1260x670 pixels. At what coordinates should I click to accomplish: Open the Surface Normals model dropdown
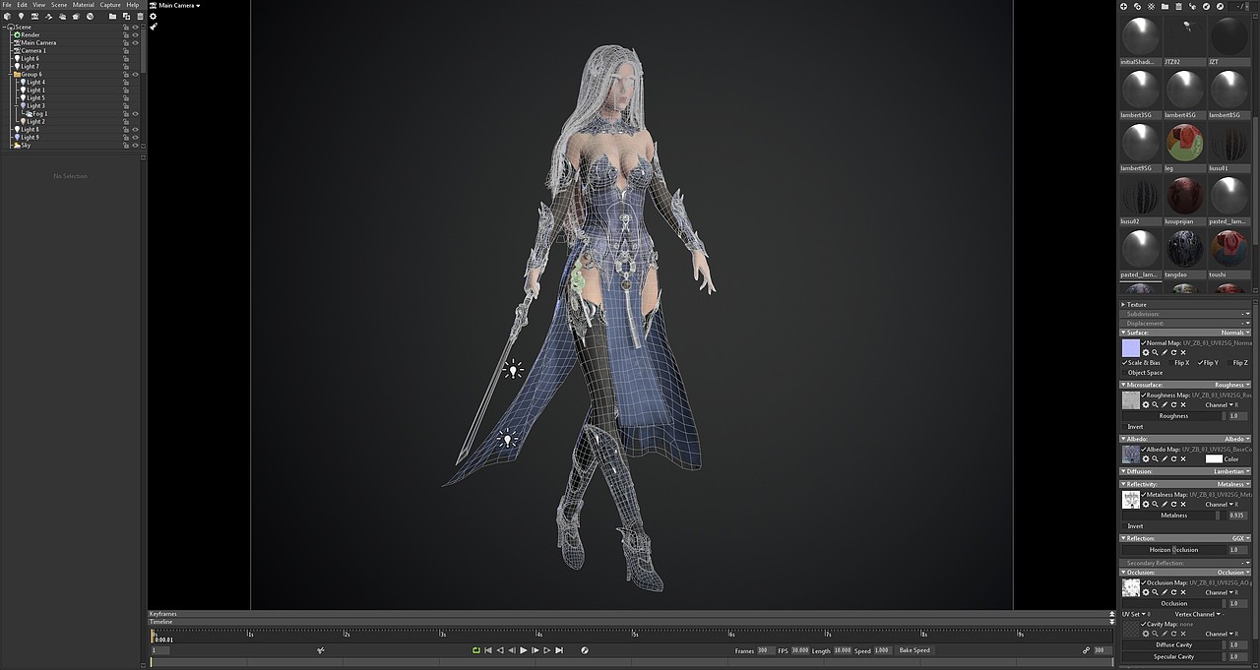[1234, 333]
